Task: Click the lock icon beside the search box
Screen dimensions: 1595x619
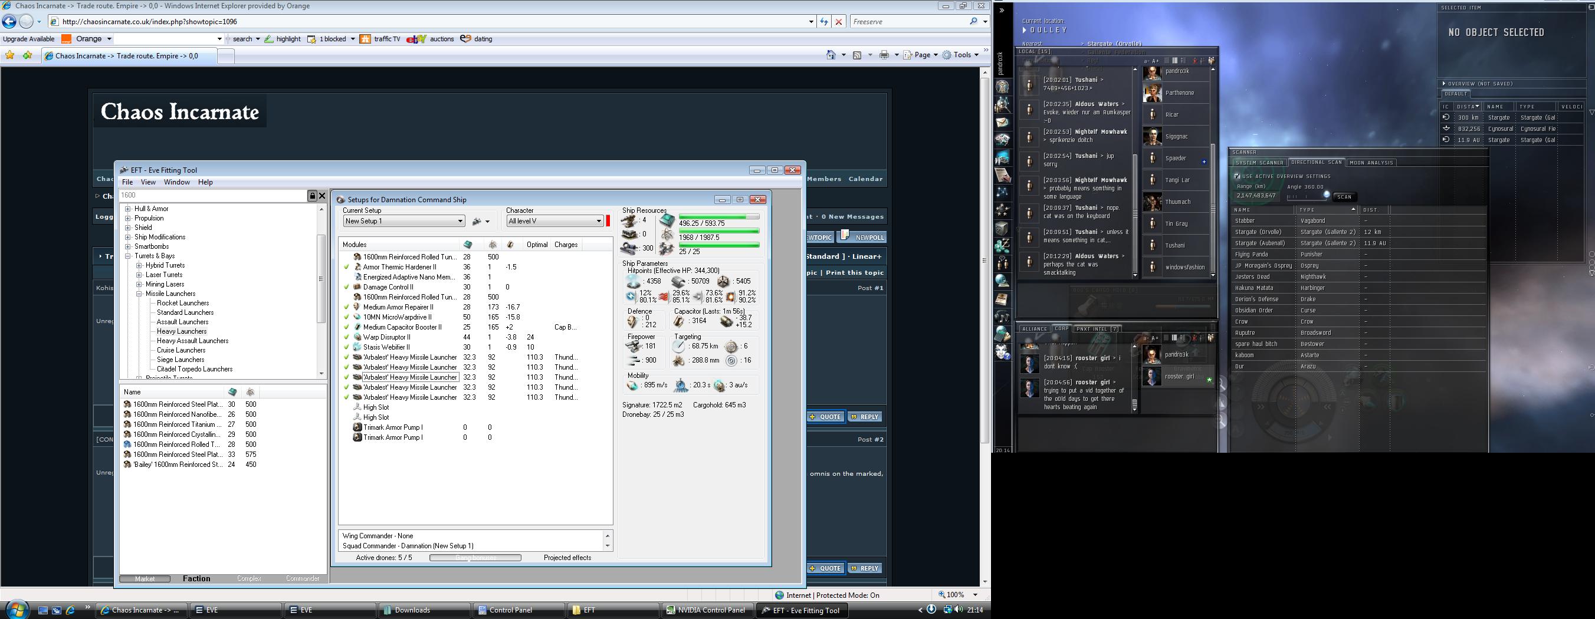Action: click(313, 196)
